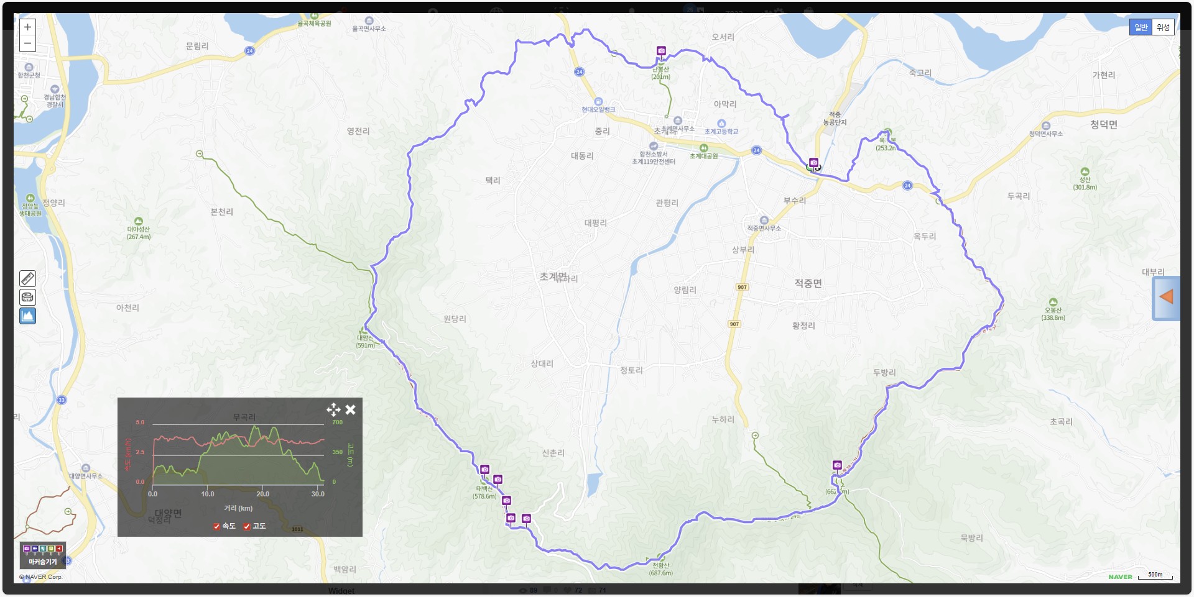Expand side panel with orange arrow
Viewport: 1194px width, 597px height.
pos(1166,298)
